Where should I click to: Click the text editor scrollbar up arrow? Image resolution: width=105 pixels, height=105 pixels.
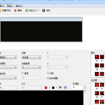[x=85, y=92]
